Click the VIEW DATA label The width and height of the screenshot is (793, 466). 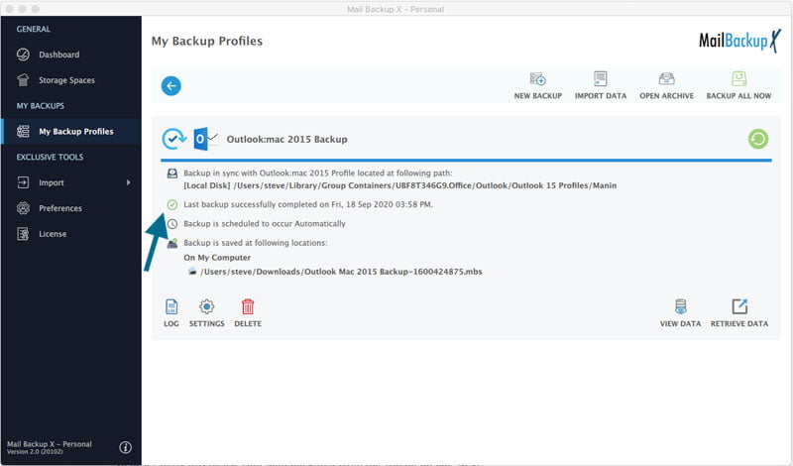[680, 324]
